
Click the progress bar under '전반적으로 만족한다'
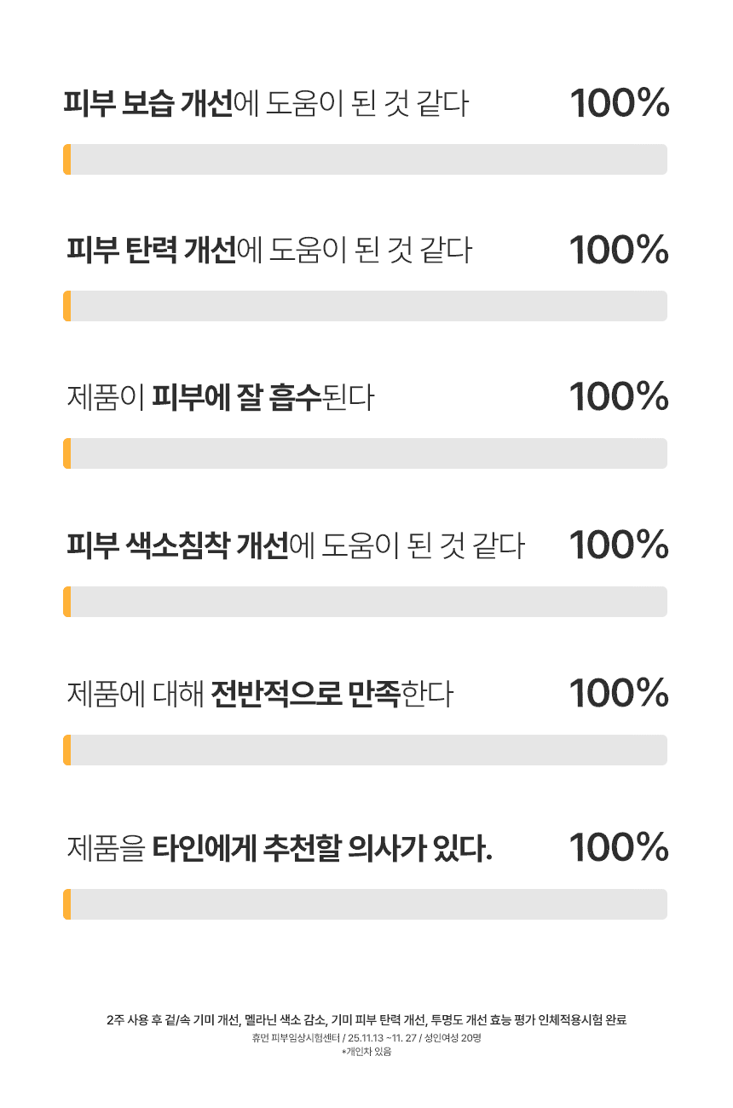coord(365,750)
